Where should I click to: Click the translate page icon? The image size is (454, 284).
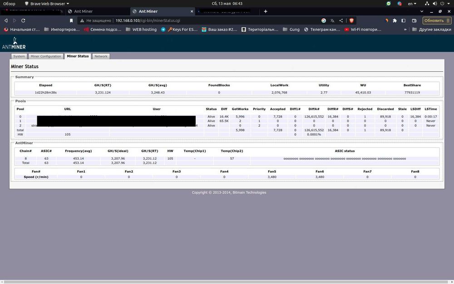pyautogui.click(x=332, y=20)
